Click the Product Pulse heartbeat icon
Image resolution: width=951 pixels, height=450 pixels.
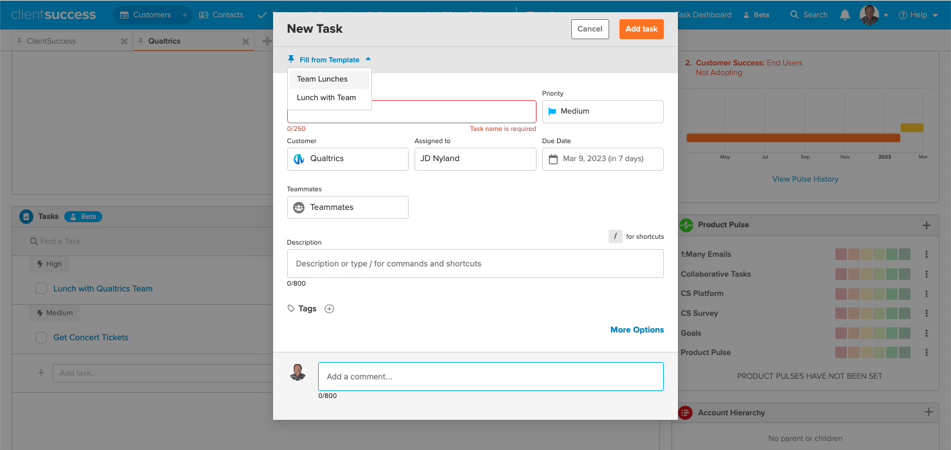click(x=686, y=225)
